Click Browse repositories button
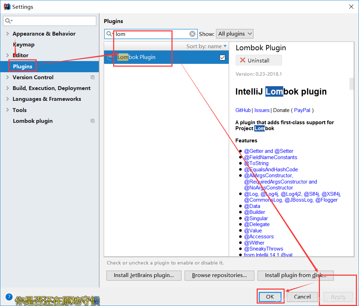 (x=219, y=275)
